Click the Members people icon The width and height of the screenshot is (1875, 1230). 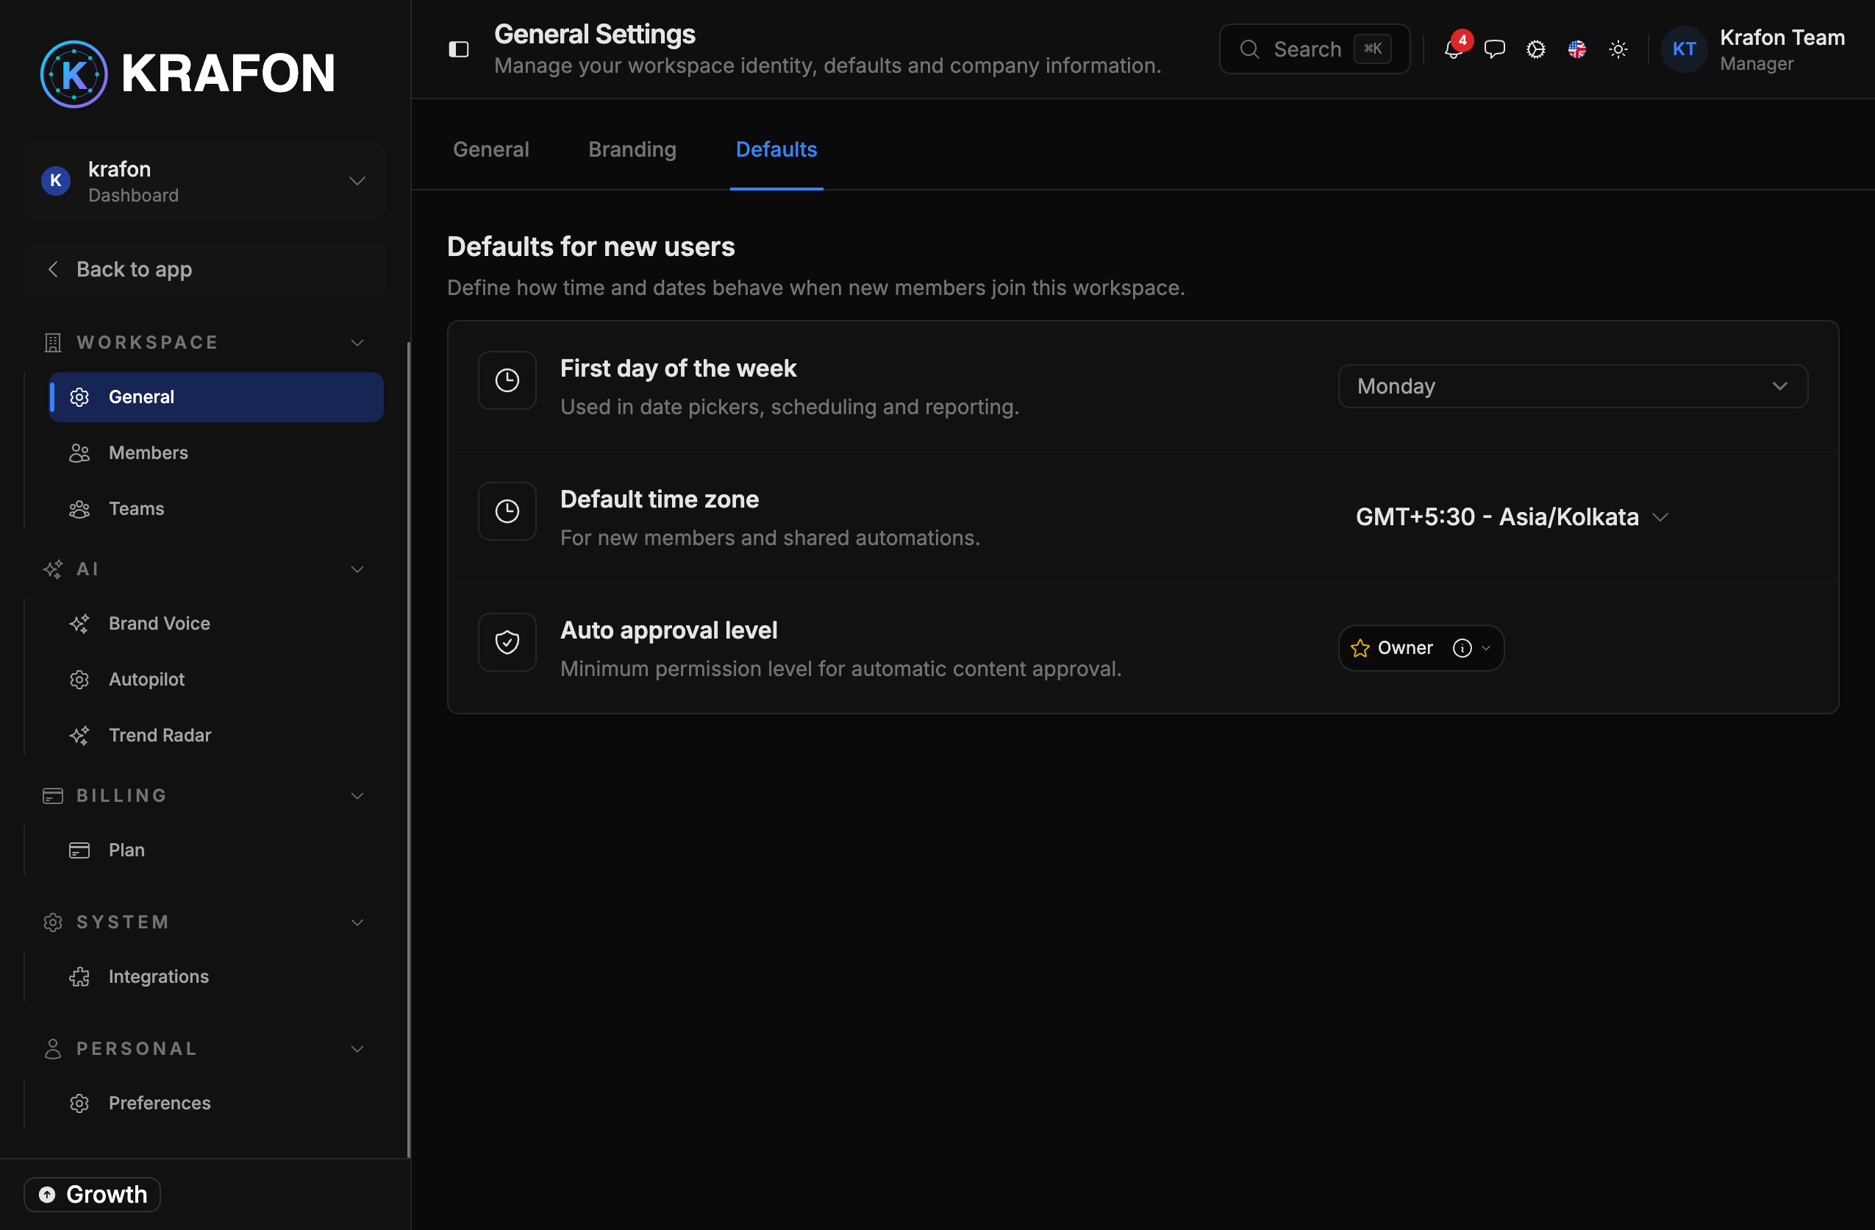click(x=79, y=453)
